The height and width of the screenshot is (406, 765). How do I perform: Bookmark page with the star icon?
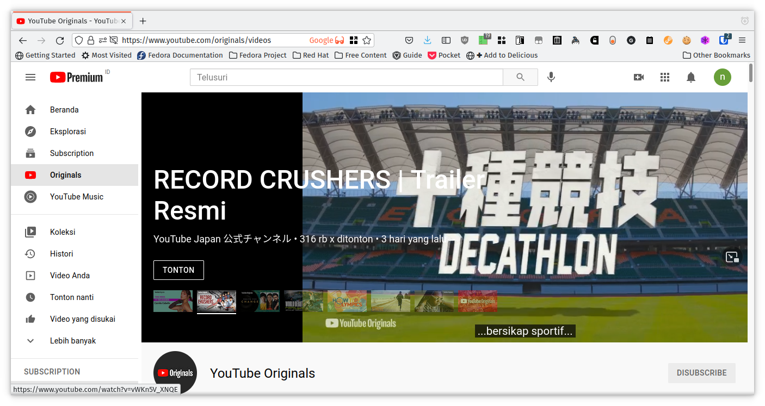[367, 40]
